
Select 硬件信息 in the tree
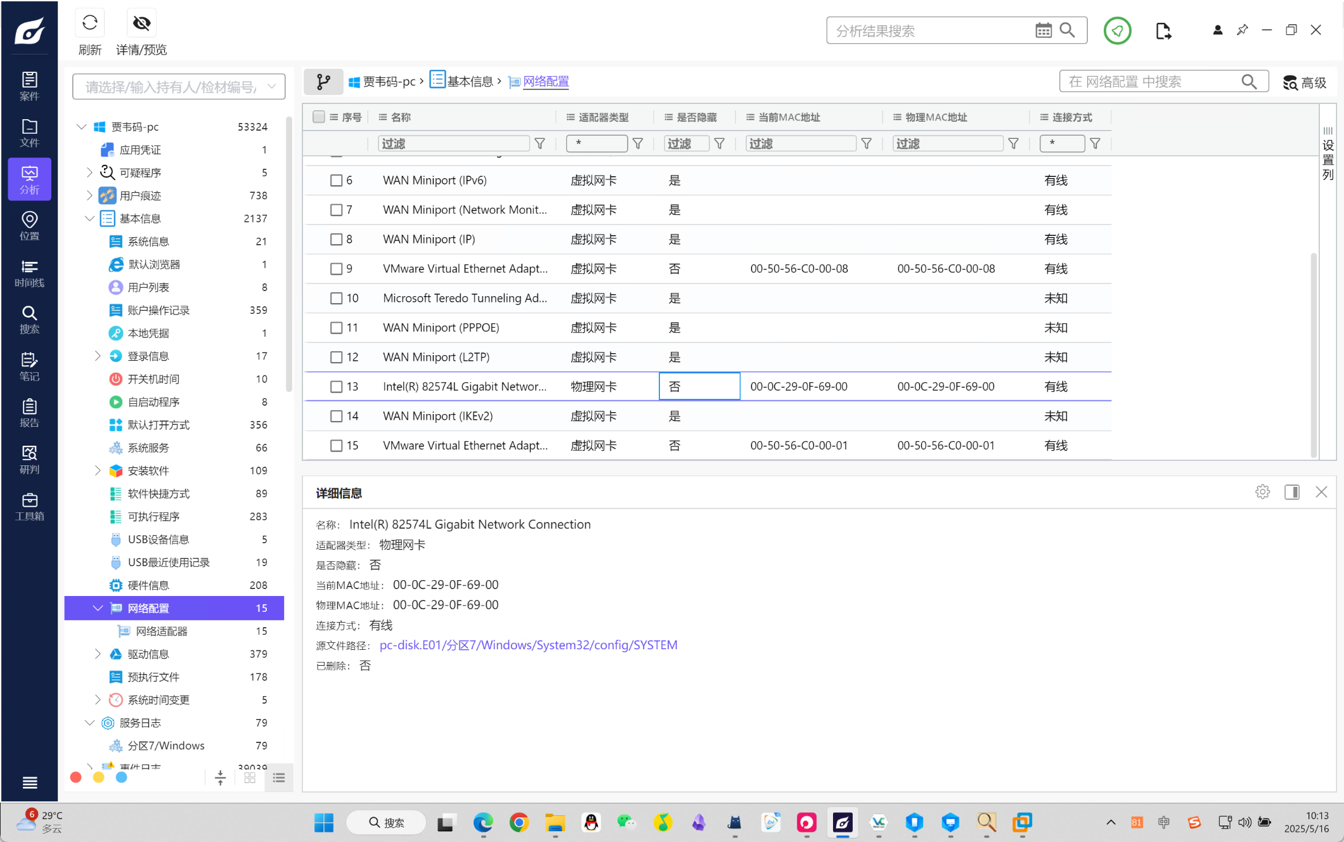tap(148, 585)
